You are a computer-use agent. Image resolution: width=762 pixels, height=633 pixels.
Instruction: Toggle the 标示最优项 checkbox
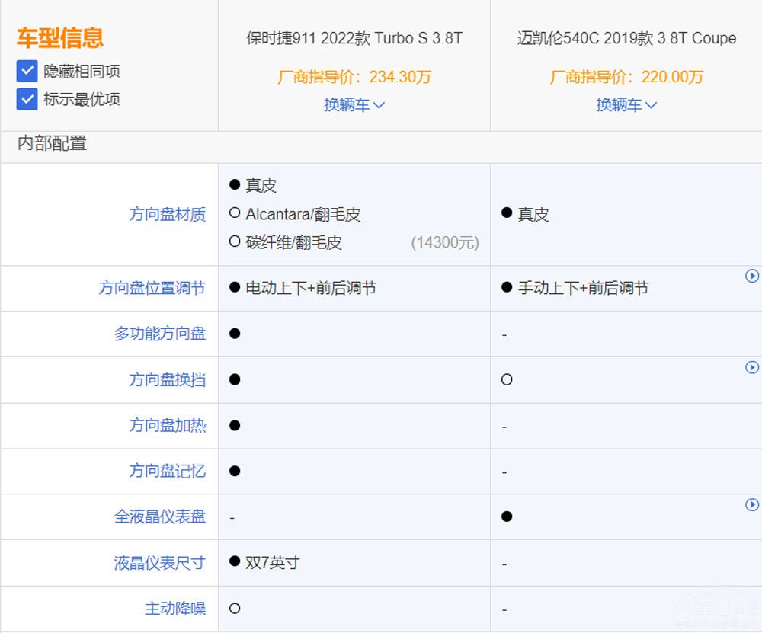pos(27,99)
